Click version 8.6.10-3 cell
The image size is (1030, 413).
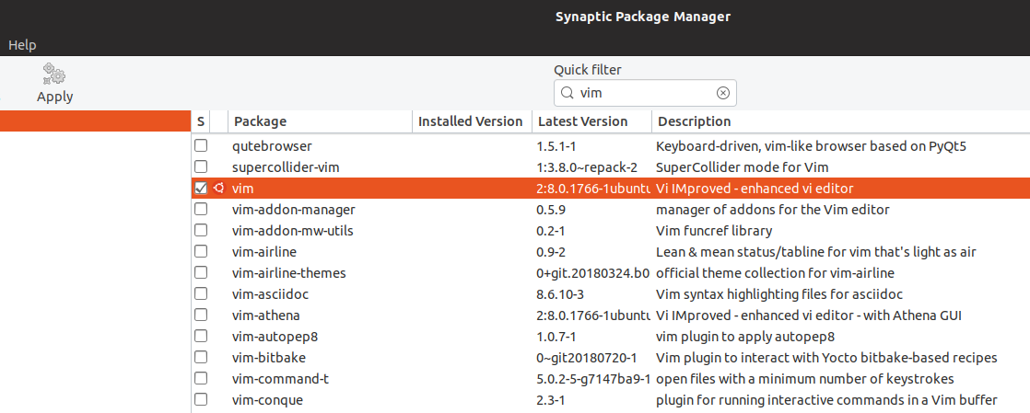[560, 294]
